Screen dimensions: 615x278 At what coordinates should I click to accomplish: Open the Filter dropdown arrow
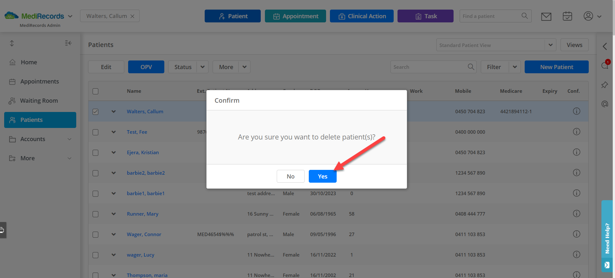click(515, 67)
